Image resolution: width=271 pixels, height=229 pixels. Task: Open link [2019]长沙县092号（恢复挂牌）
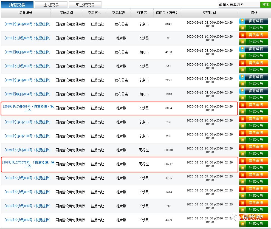[x=28, y=38]
